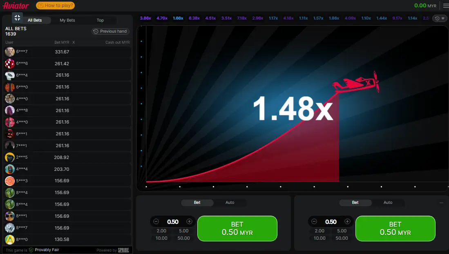Select Bet mode in the right panel

coord(355,203)
